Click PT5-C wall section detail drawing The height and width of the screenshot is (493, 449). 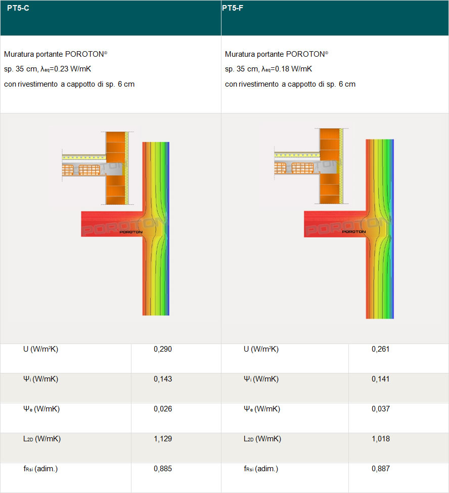[x=98, y=168]
